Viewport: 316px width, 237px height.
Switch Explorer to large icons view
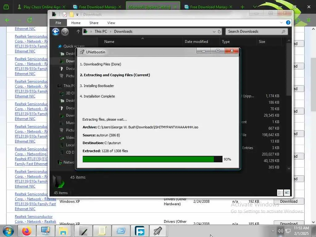[x=287, y=193]
